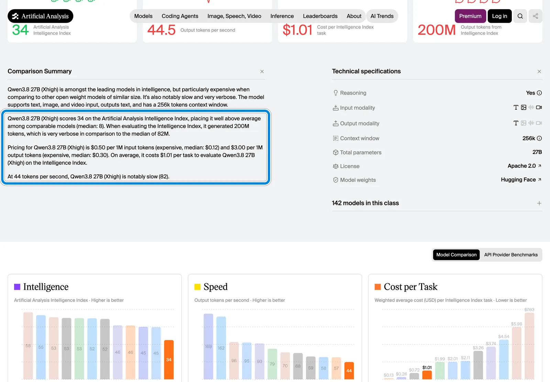Viewport: 550px width, 382px height.
Task: Open the Coding Agents menu
Action: click(180, 16)
